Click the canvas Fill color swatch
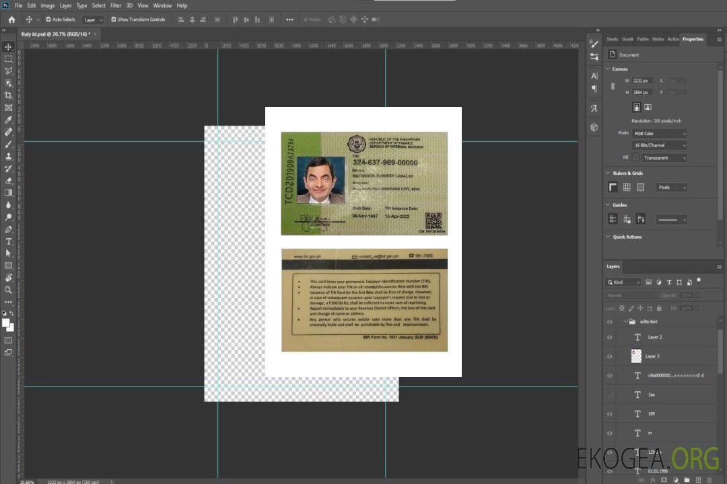 (x=635, y=157)
